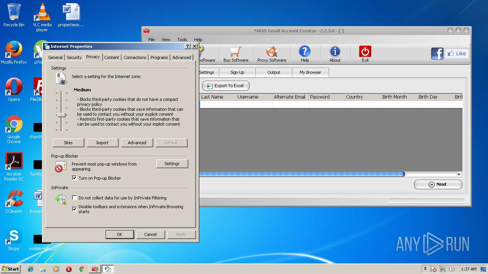The height and width of the screenshot is (274, 488).
Task: Open Google Chrome desktop icon
Action: point(14,129)
